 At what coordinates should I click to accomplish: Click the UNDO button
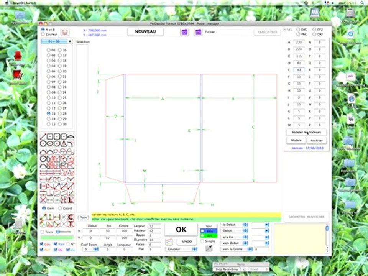(187, 242)
